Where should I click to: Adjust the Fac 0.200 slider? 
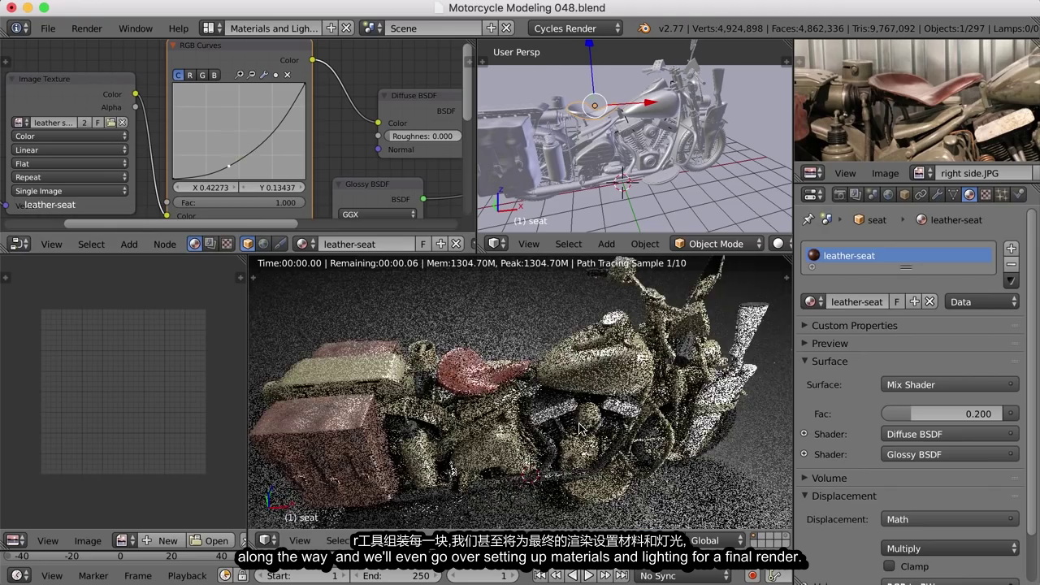[x=942, y=414]
